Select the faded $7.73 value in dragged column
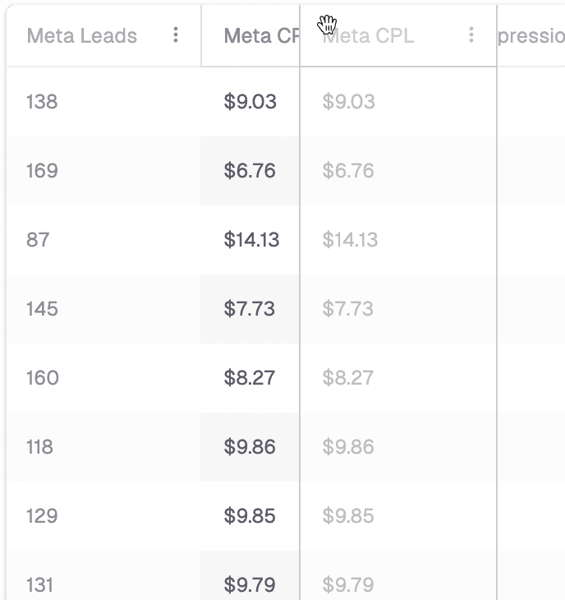The width and height of the screenshot is (565, 600). 348,309
